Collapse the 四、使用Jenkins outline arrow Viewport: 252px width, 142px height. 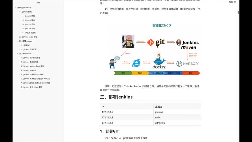point(18,54)
